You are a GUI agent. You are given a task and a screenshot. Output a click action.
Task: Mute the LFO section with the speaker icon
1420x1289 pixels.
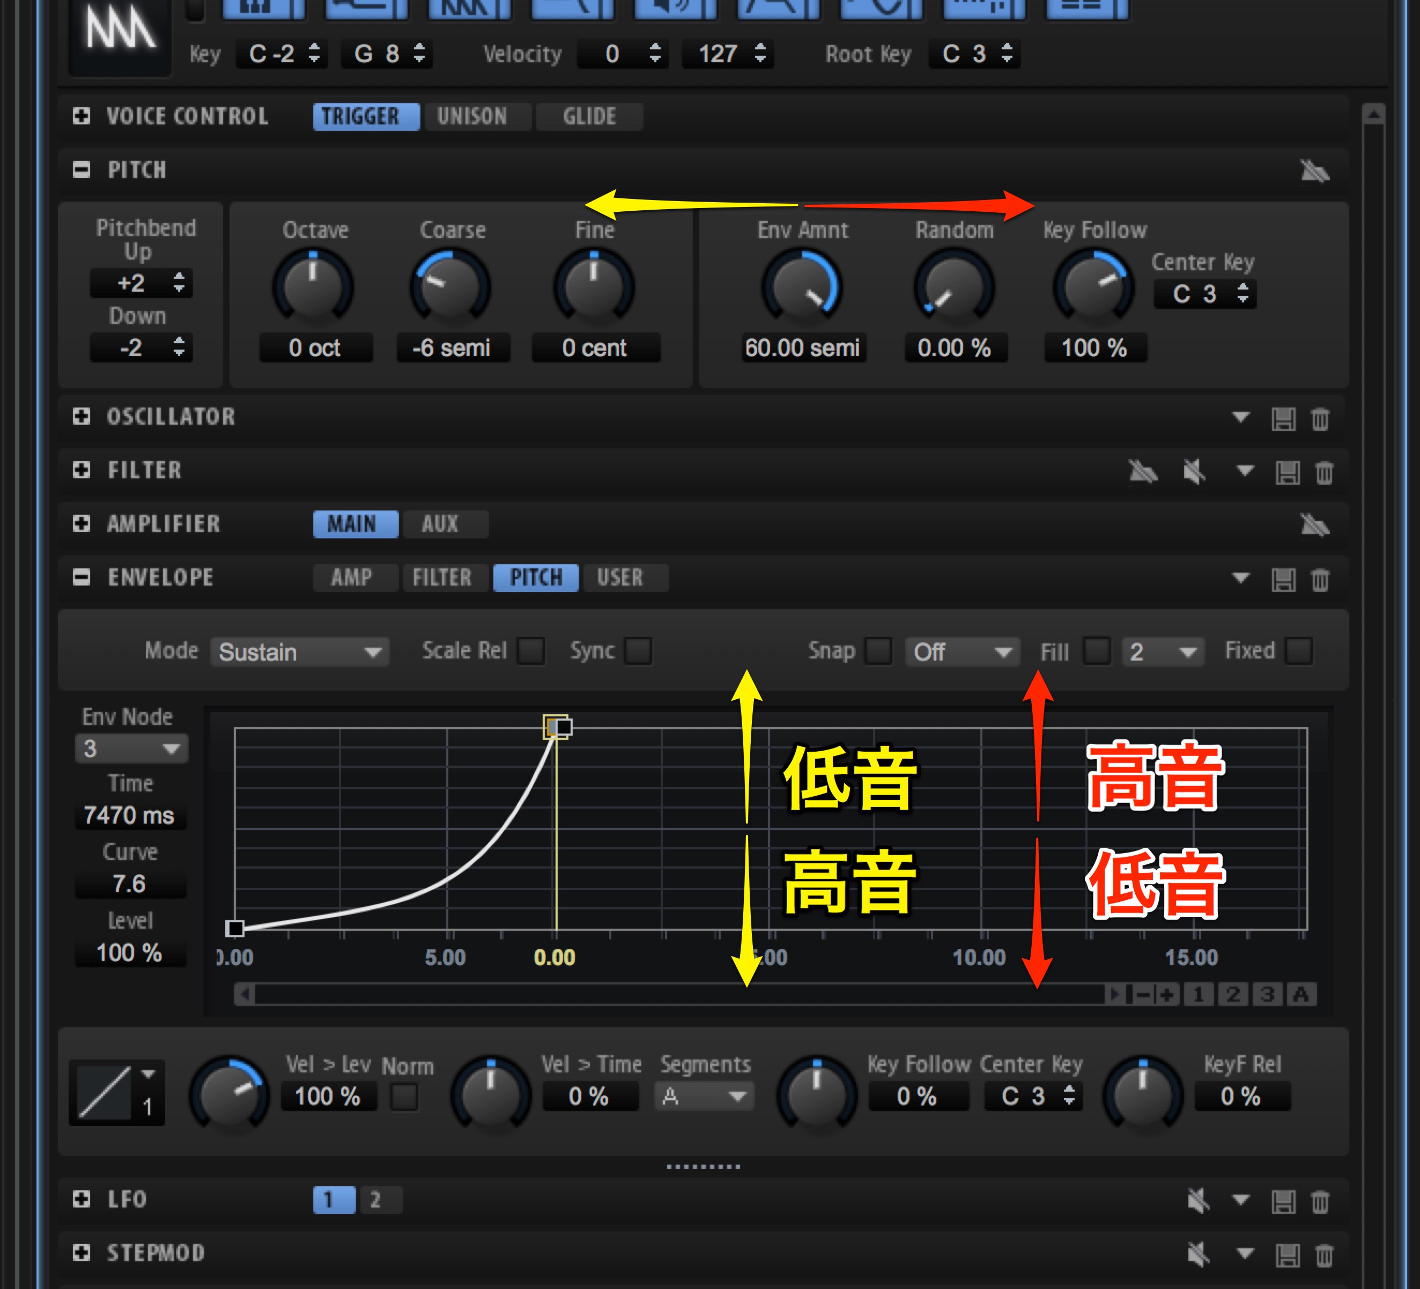[x=1199, y=1200]
